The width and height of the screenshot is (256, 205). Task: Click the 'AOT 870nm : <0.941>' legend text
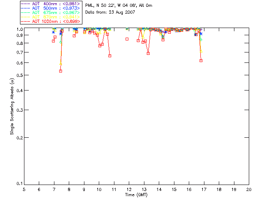point(56,17)
